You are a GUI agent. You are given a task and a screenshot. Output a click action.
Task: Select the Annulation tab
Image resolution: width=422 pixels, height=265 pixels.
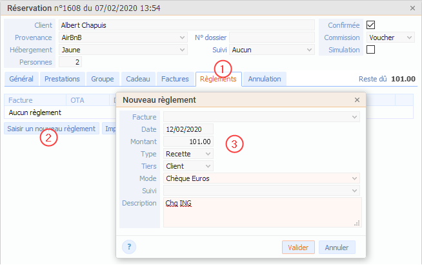(x=265, y=79)
